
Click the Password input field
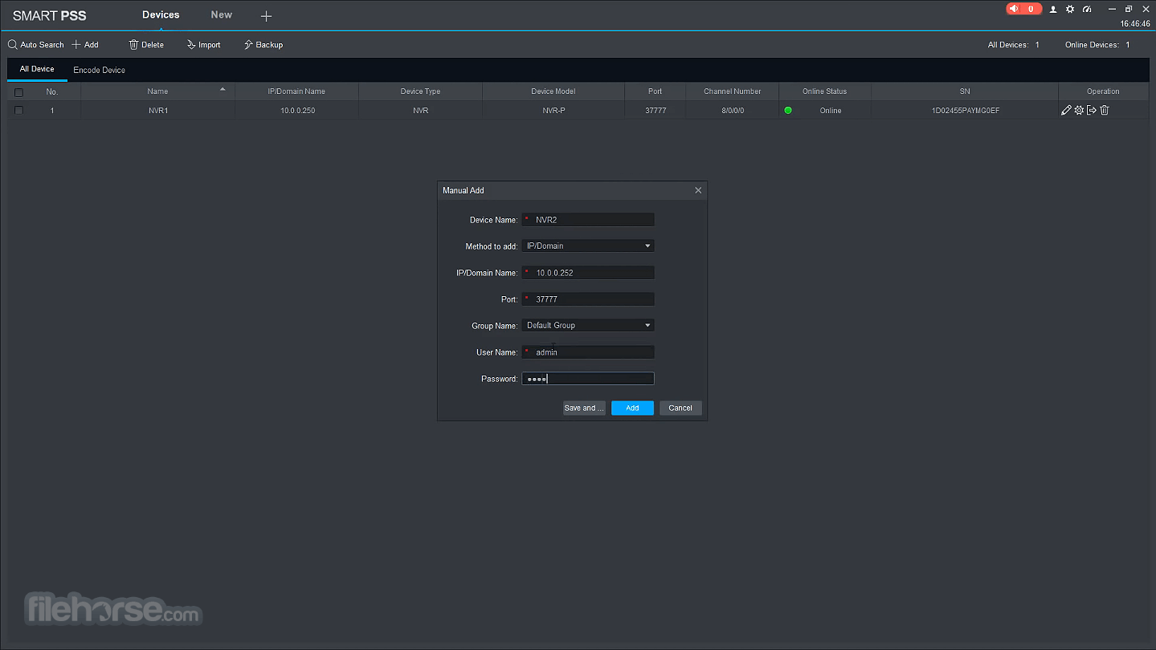coord(588,379)
